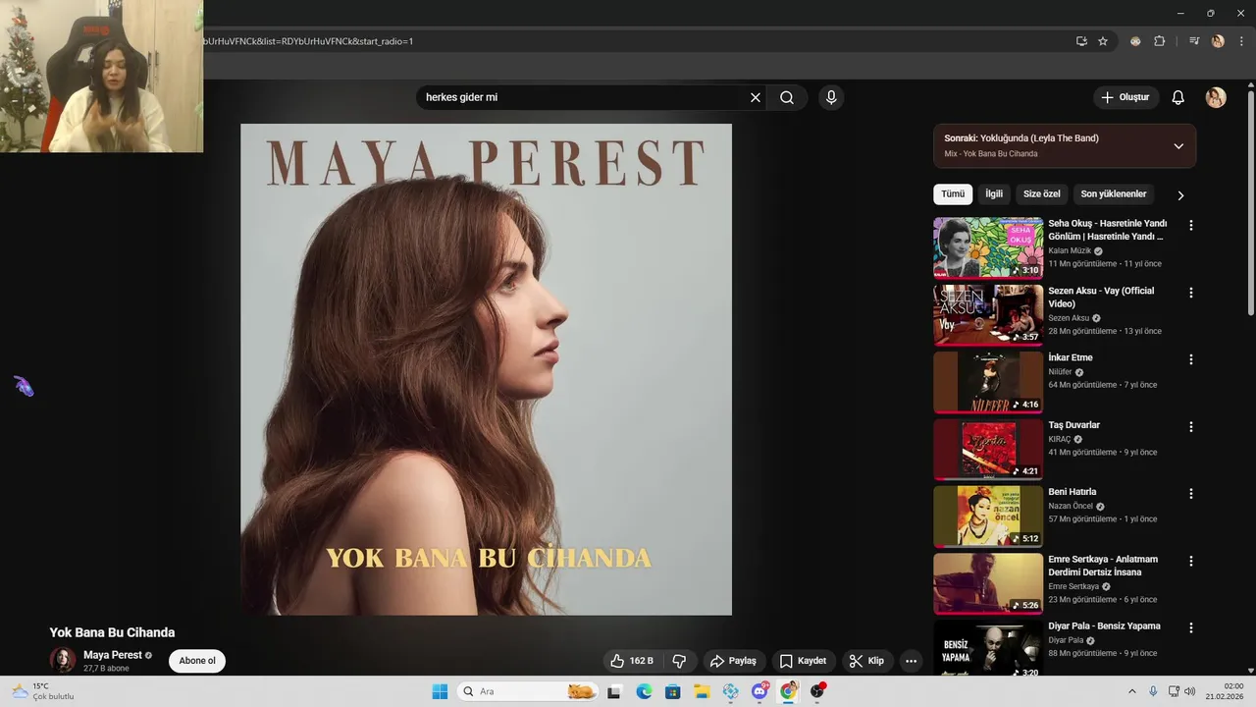
Task: Start voice search with the microphone icon
Action: coord(831,97)
